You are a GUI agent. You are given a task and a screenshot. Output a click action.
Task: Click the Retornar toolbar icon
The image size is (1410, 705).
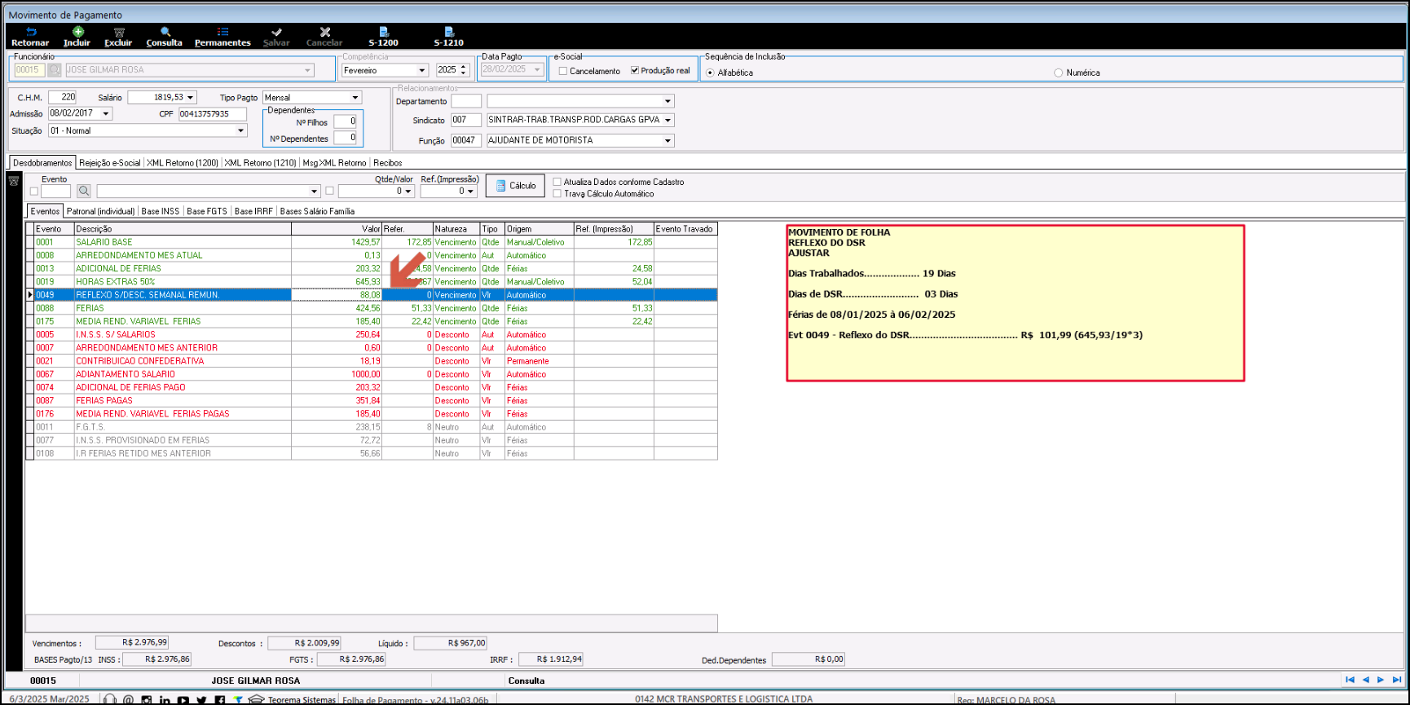(x=30, y=32)
